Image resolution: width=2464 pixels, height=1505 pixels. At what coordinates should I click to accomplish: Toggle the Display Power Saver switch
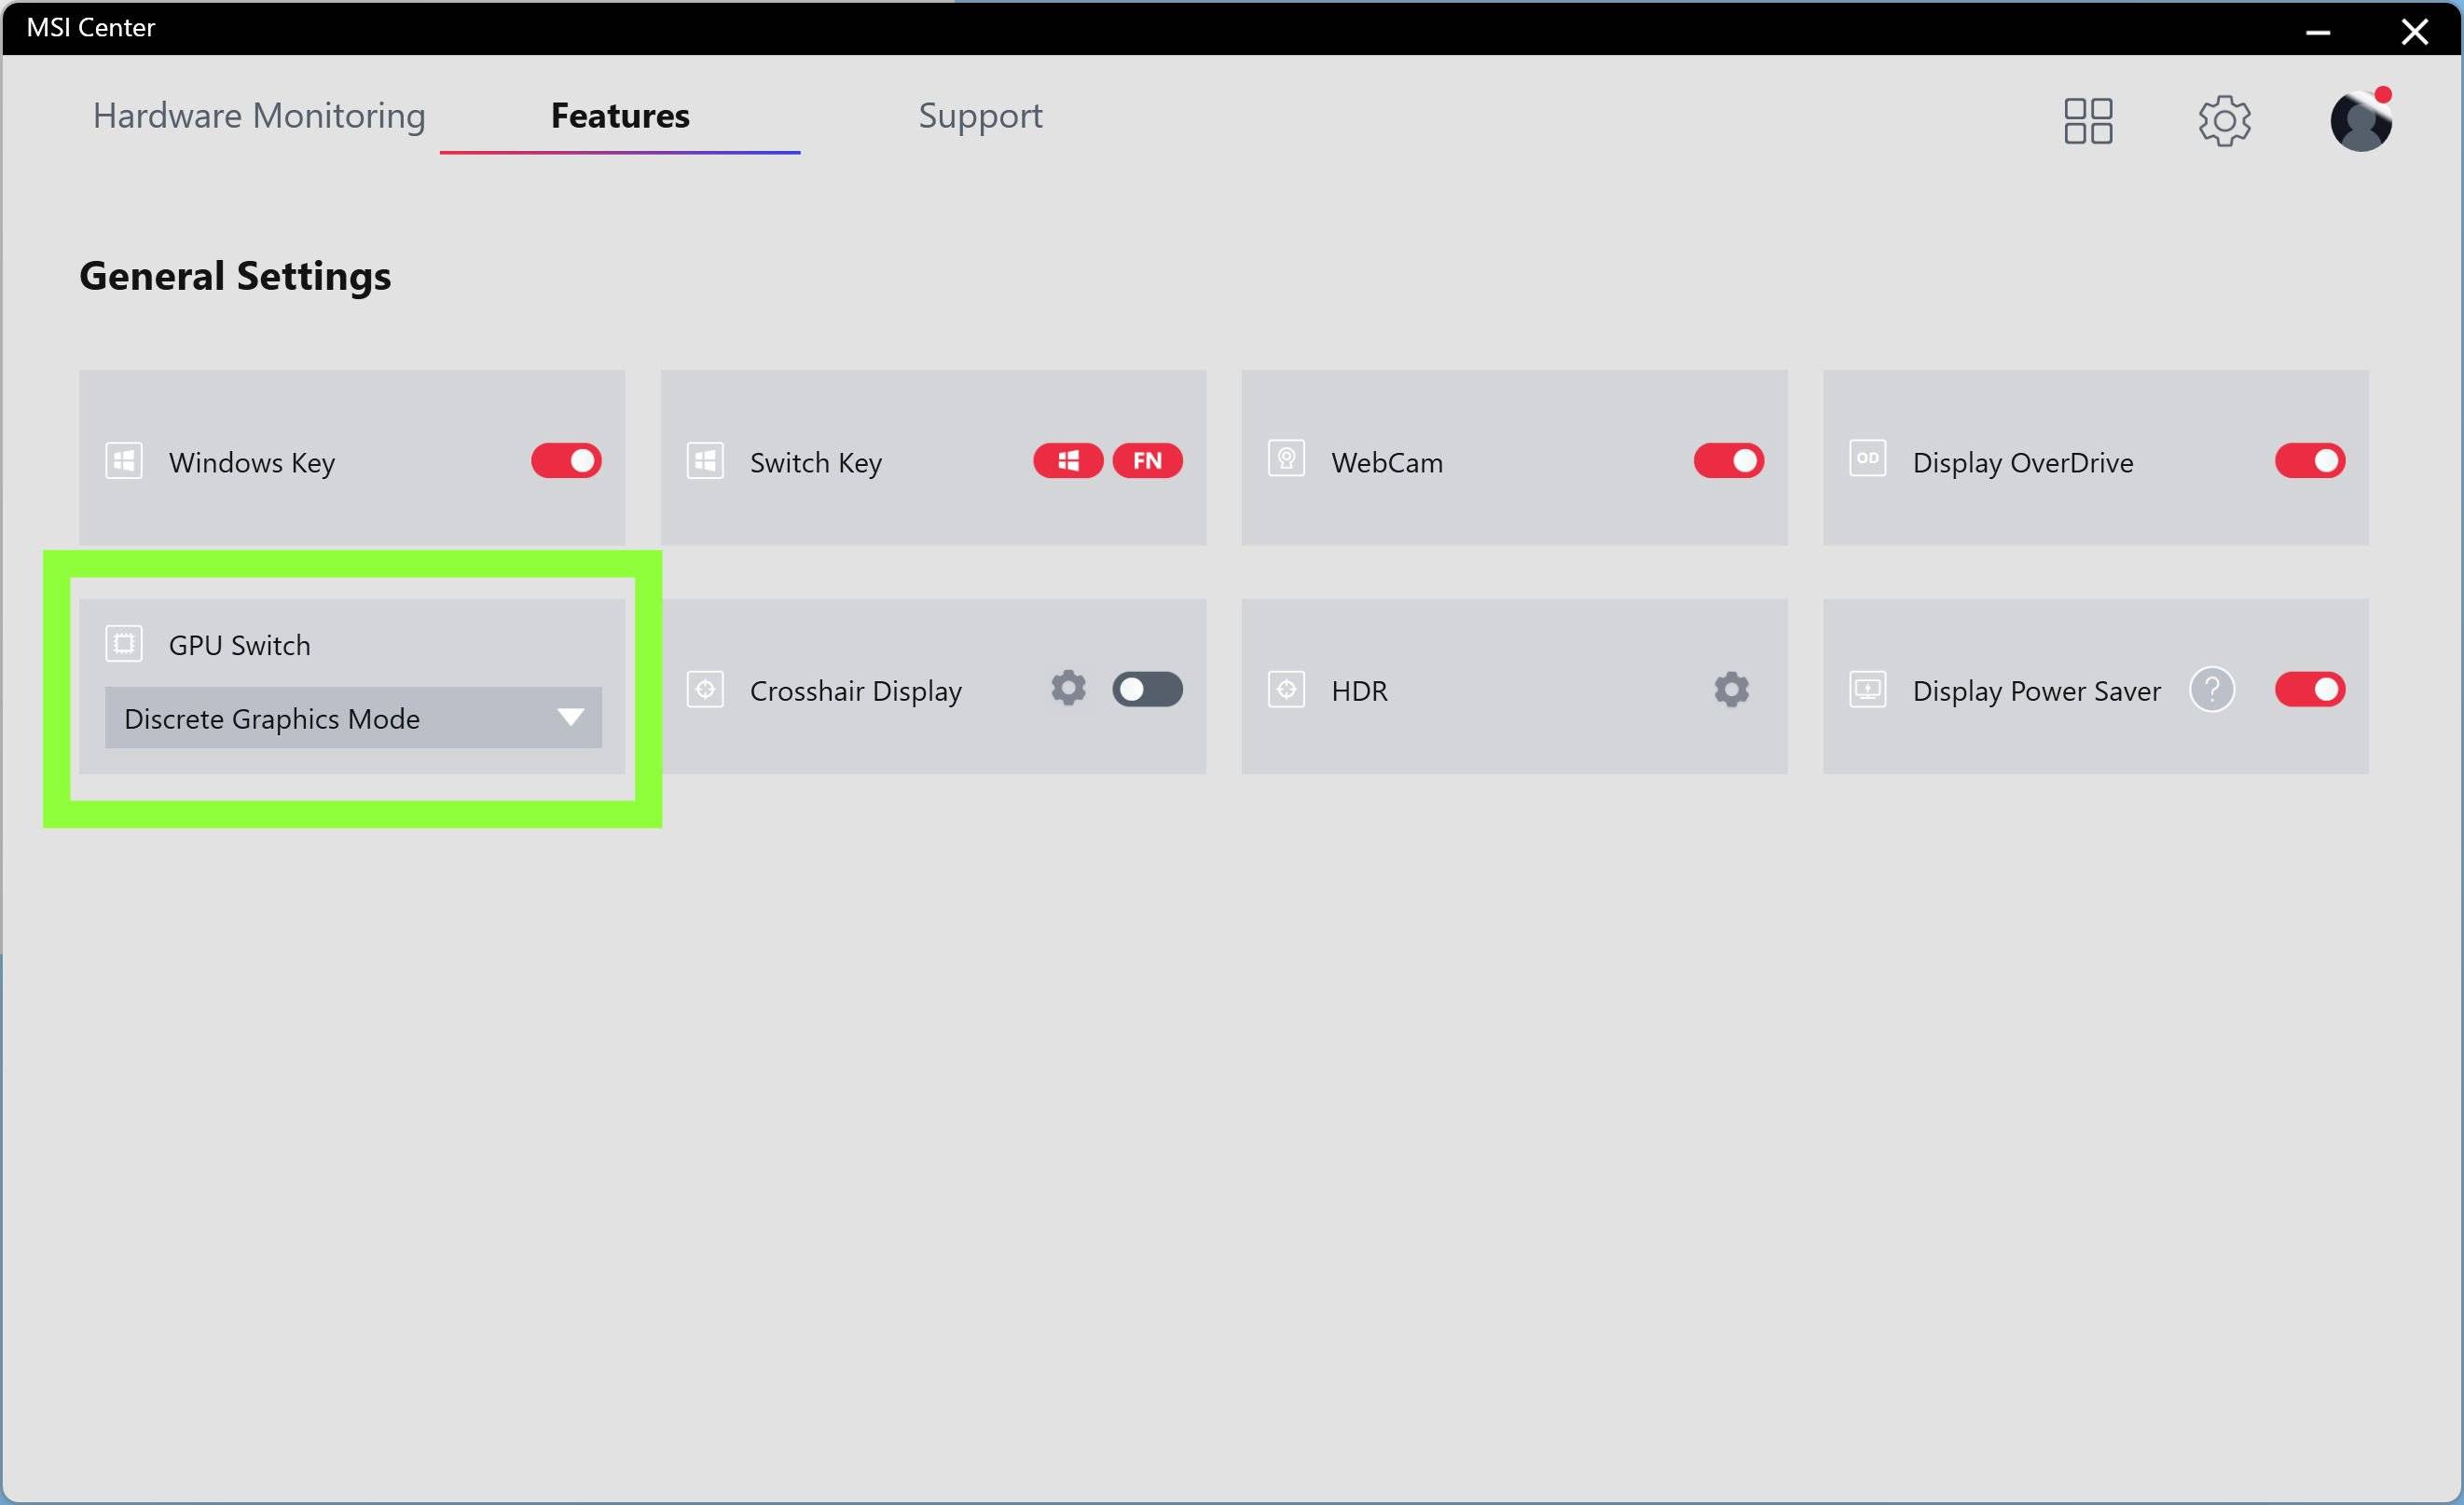tap(2311, 689)
